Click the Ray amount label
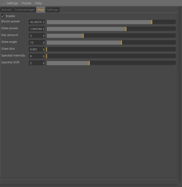 click(9, 35)
